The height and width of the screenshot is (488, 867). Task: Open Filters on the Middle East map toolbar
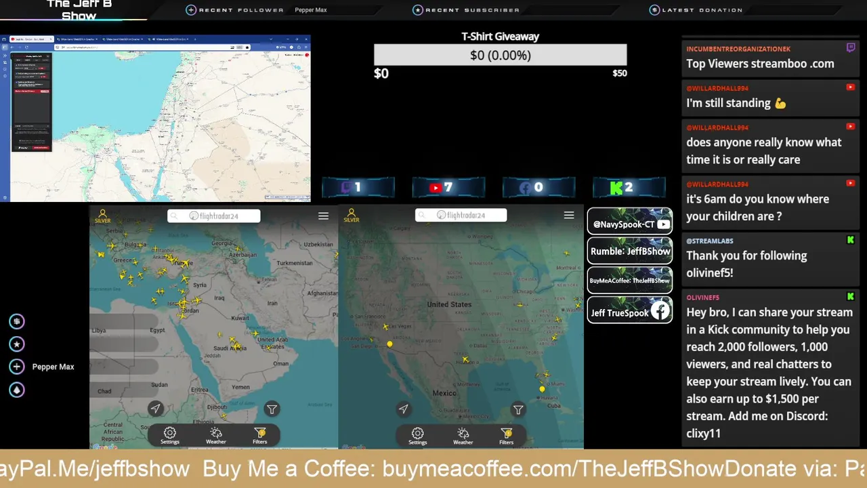point(260,436)
